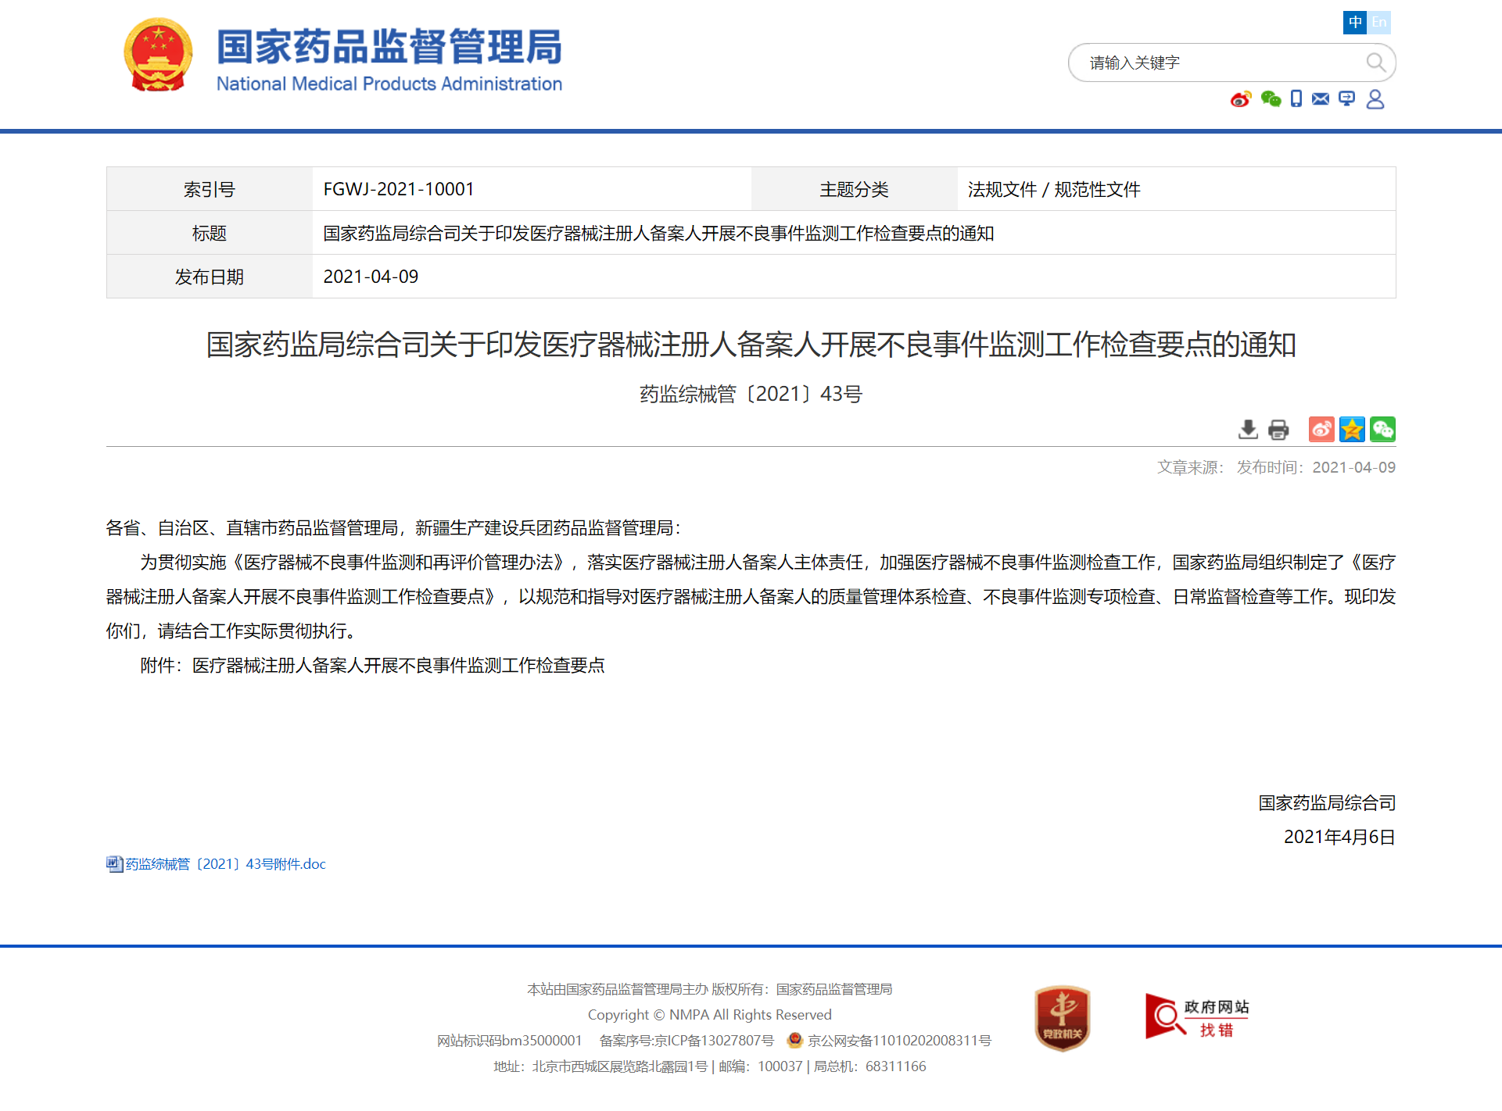Select the mobile version icon
1502x1111 pixels.
coord(1296,99)
